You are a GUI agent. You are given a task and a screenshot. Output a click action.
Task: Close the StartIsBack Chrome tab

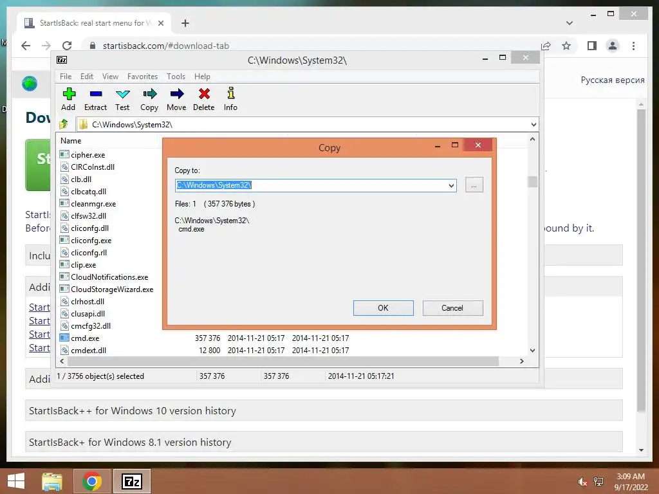(x=160, y=23)
